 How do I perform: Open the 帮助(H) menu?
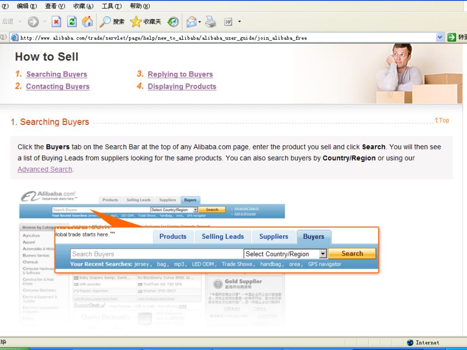[140, 6]
